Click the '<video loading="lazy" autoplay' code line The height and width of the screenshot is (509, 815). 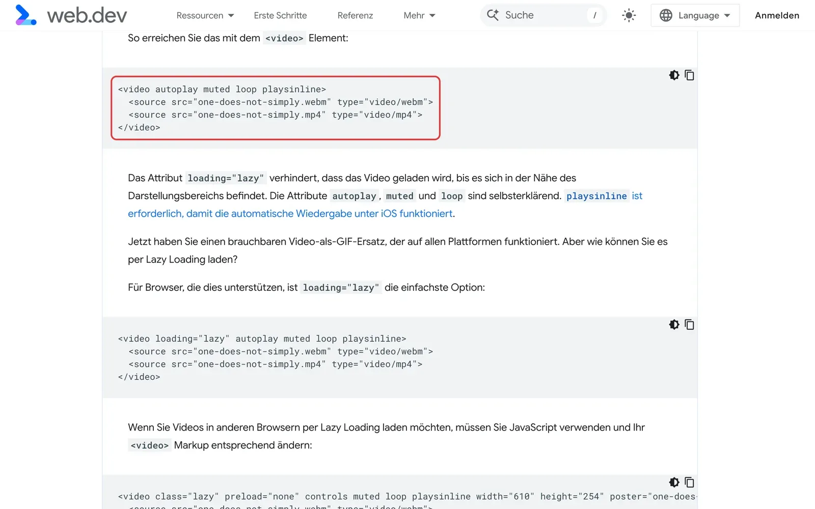tap(262, 339)
